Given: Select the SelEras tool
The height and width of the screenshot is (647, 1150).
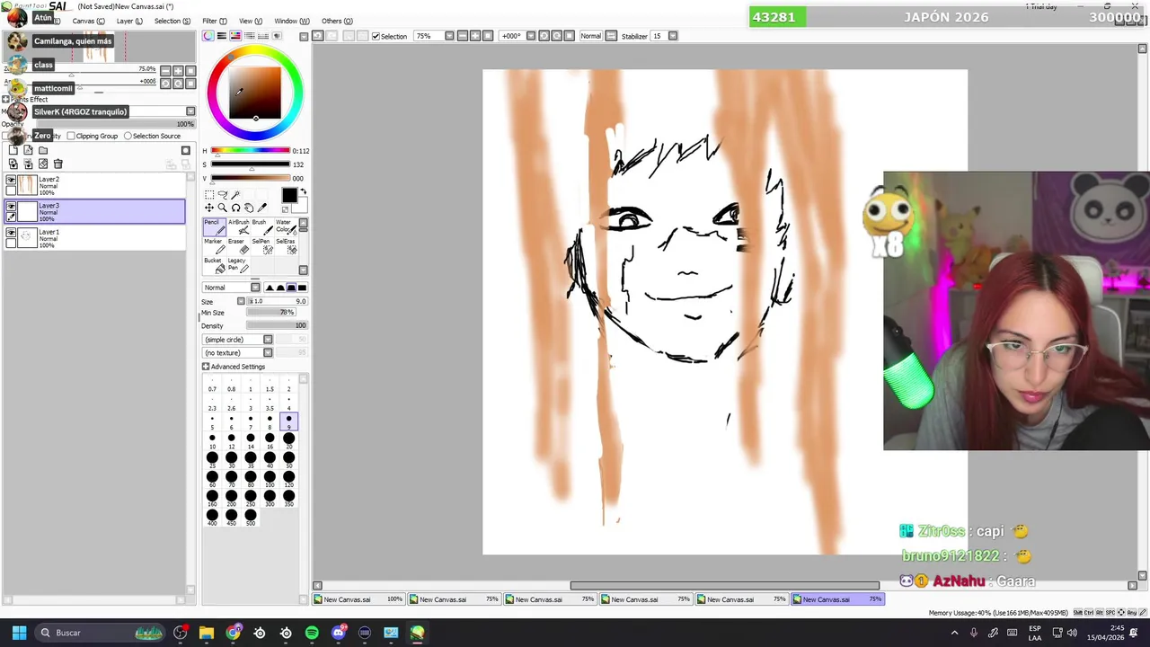Looking at the screenshot, I should point(285,246).
